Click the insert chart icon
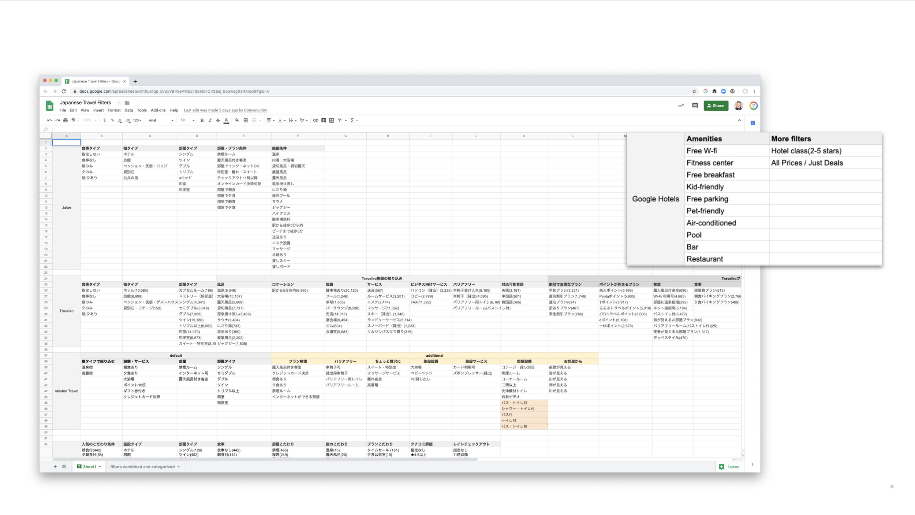Viewport: 915px width, 515px height. pos(332,120)
